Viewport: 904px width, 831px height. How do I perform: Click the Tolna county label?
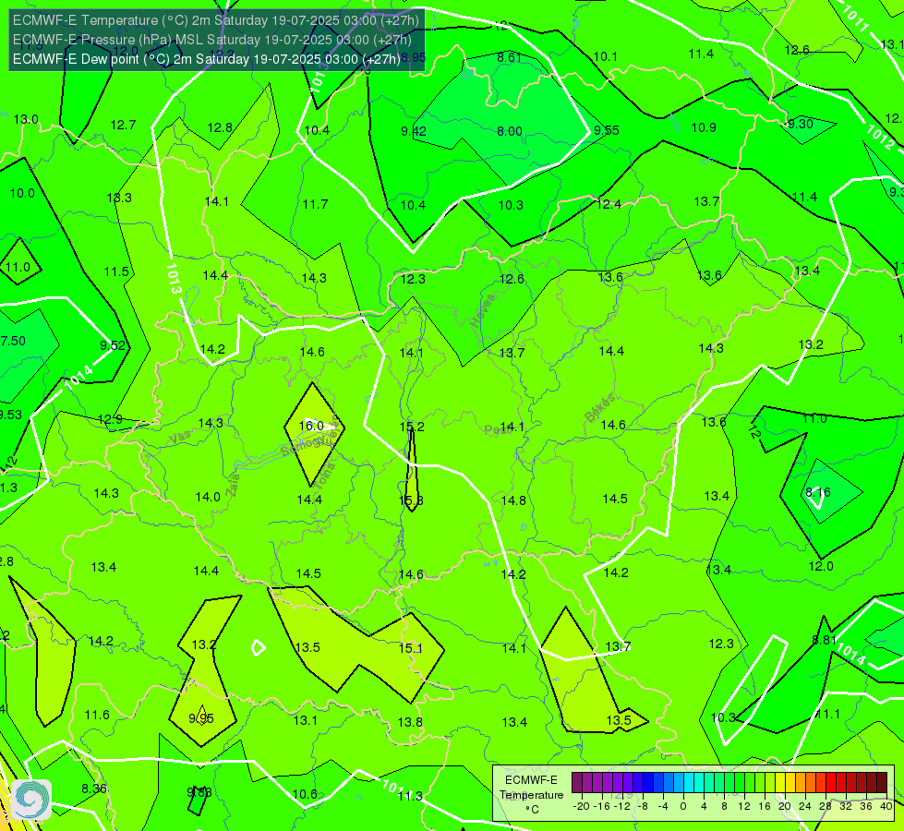click(326, 476)
